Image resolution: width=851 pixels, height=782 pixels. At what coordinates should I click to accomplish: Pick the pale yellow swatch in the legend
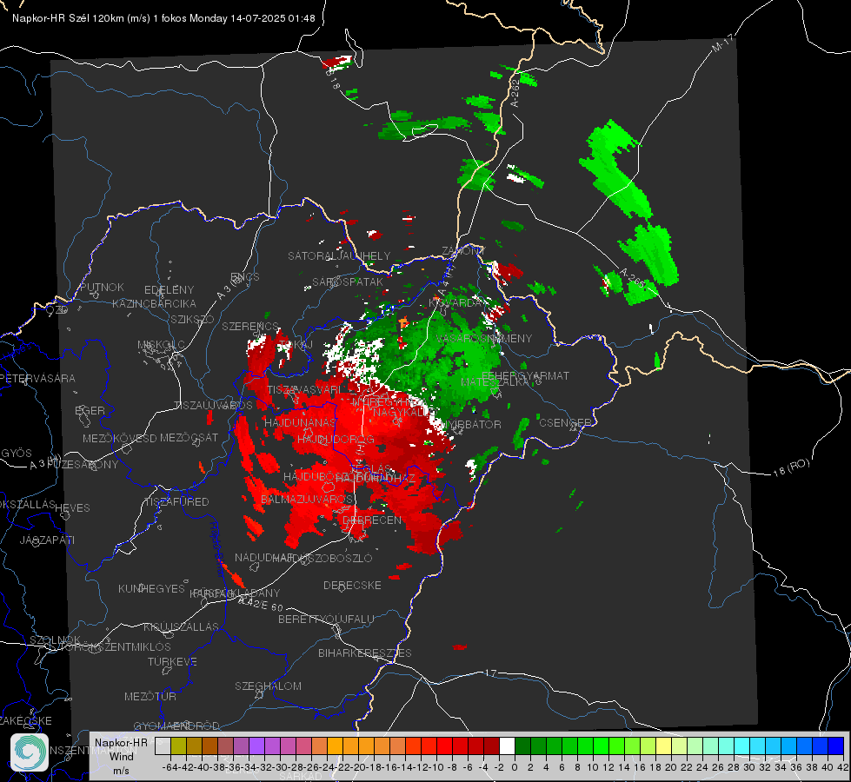663,746
